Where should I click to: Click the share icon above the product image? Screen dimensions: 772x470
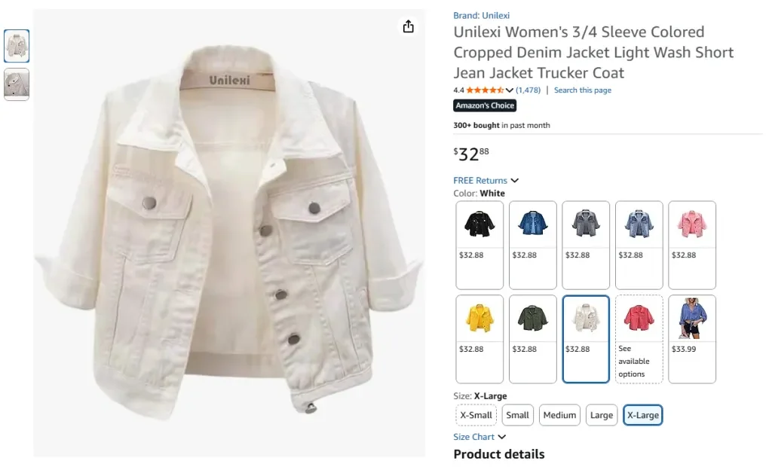[408, 26]
